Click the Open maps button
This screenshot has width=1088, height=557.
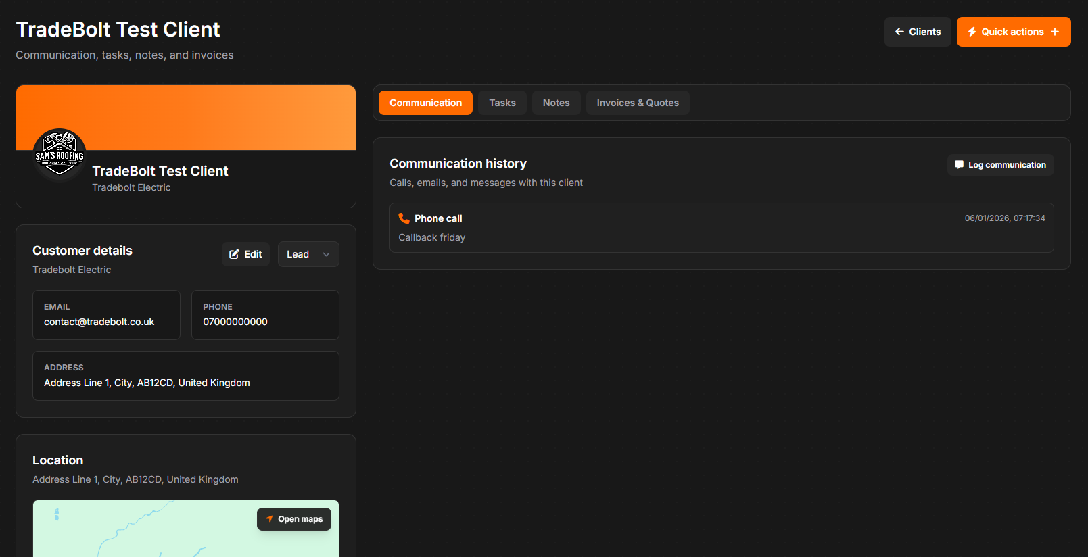pyautogui.click(x=294, y=519)
